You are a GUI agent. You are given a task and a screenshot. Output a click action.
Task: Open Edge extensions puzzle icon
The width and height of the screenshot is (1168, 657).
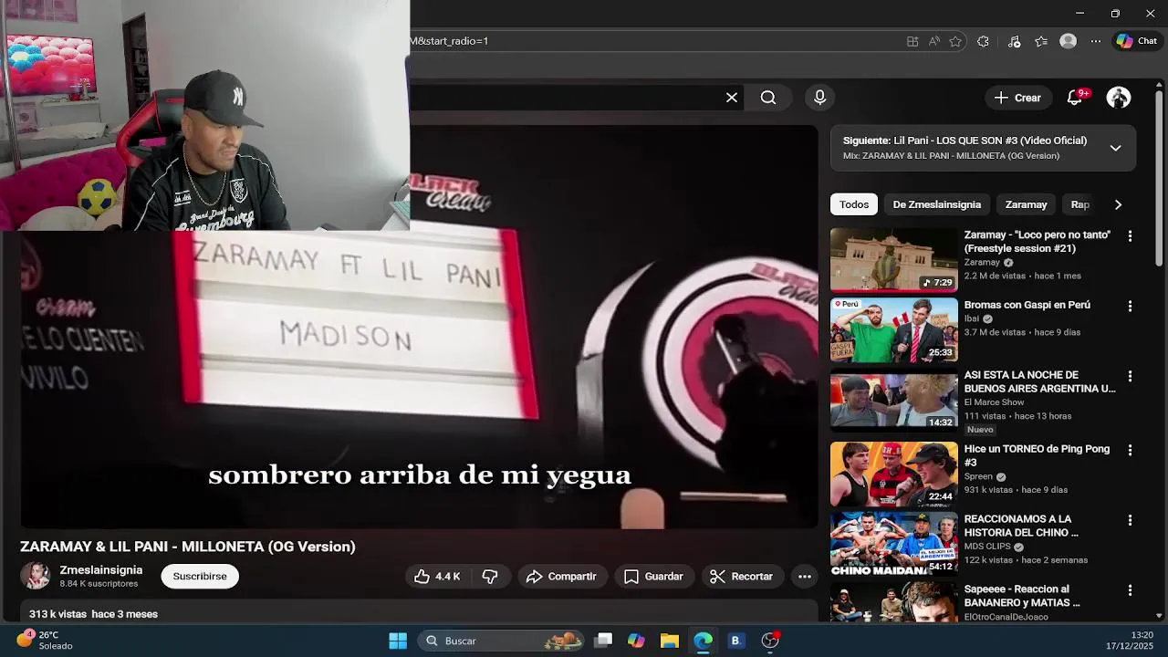tap(983, 41)
